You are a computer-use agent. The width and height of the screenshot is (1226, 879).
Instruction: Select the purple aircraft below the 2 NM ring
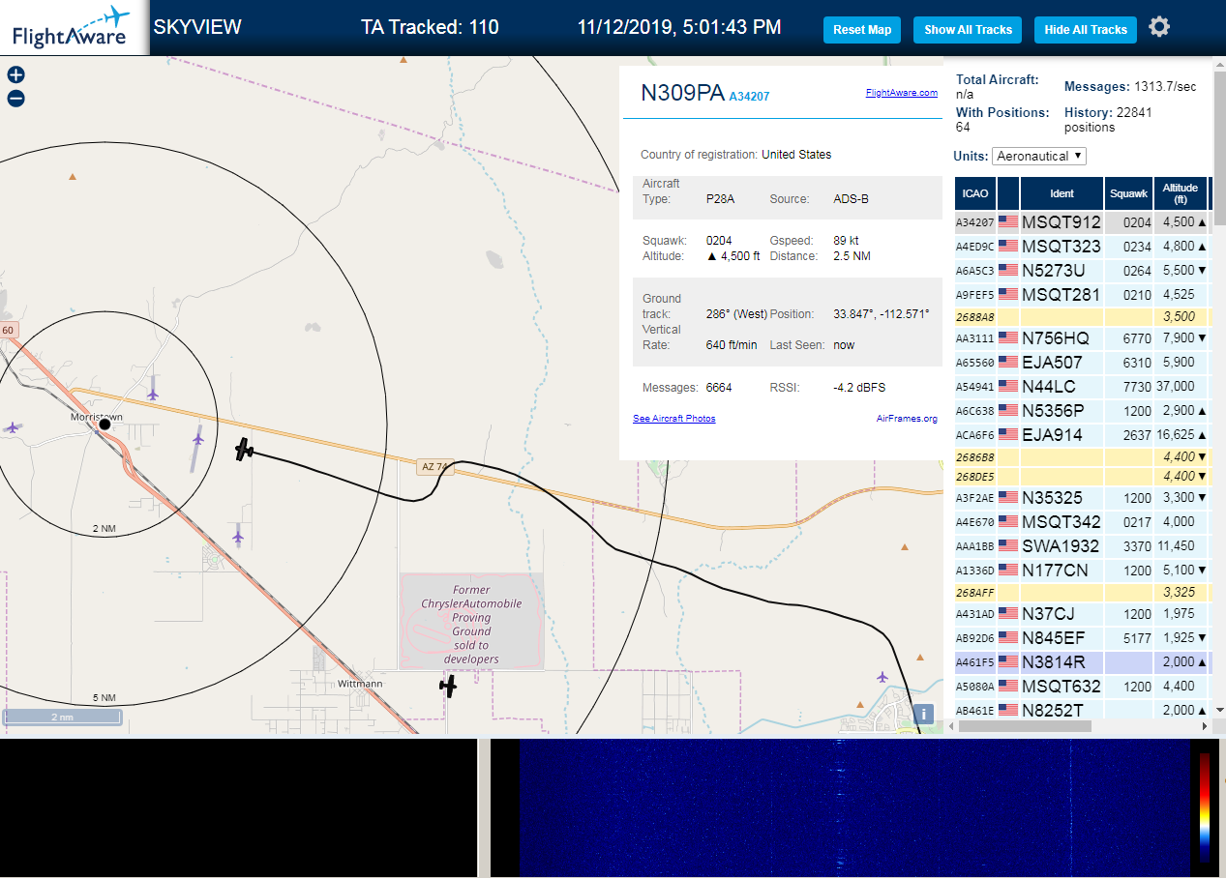238,537
